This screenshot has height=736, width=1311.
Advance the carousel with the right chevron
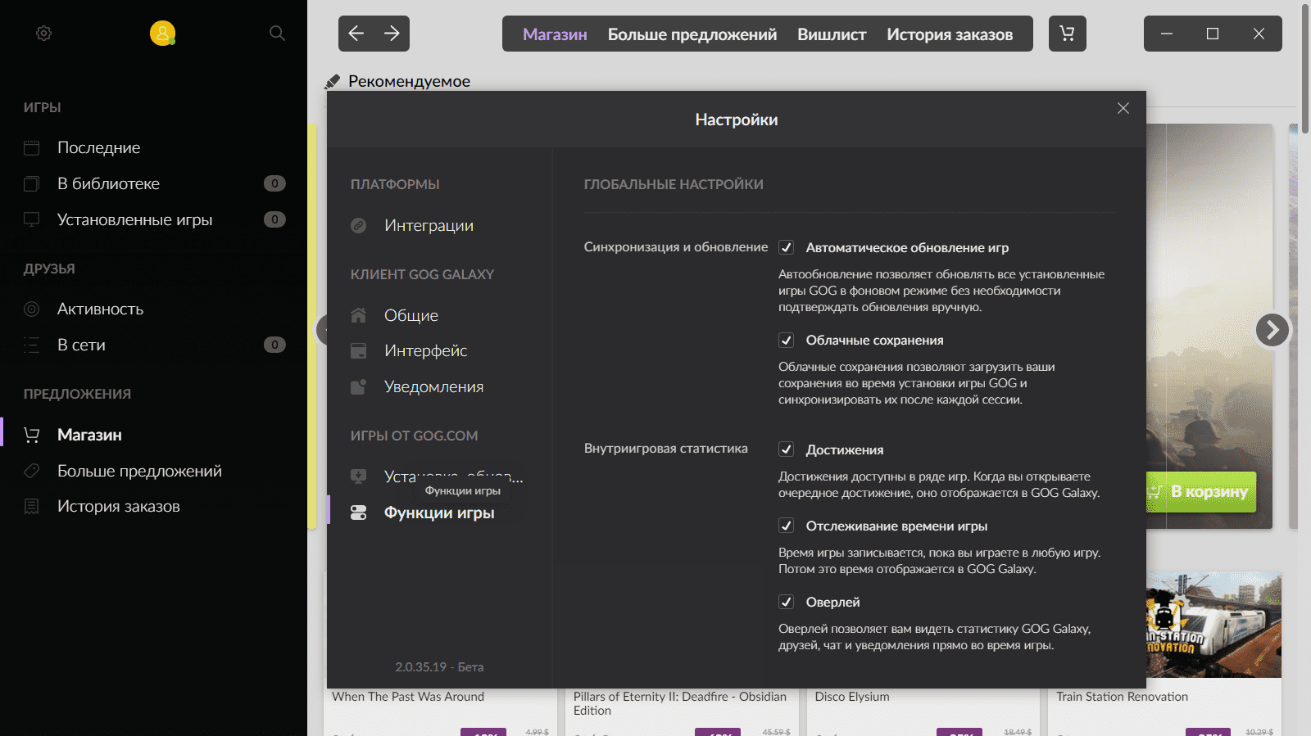tap(1272, 330)
